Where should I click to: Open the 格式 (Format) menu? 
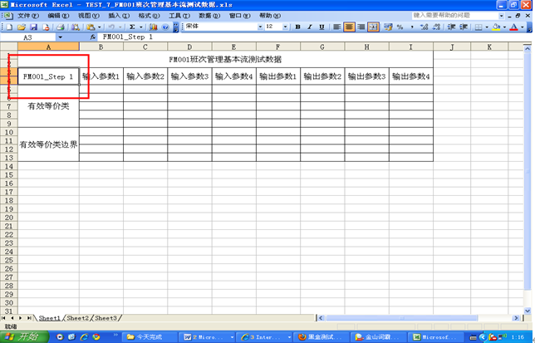pos(149,16)
